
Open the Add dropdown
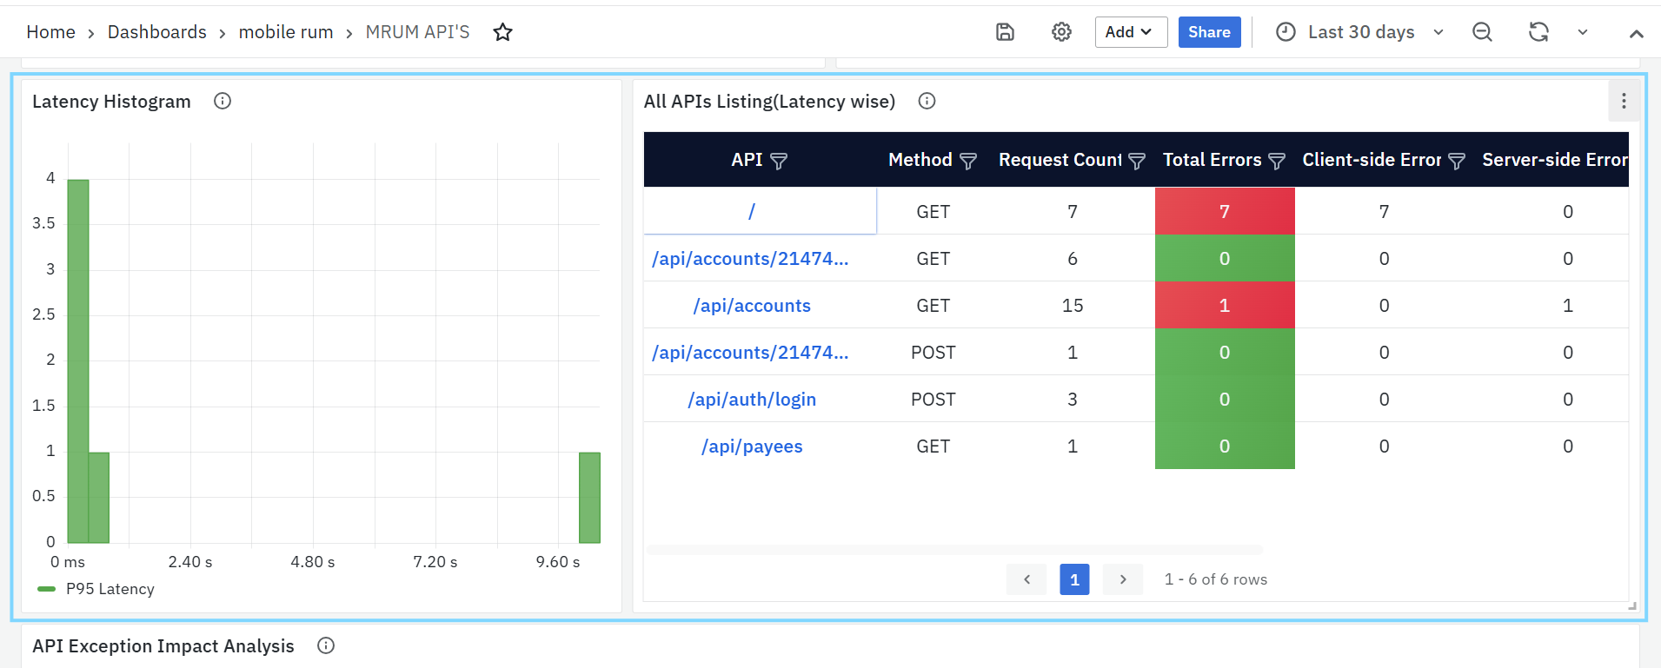[x=1130, y=32]
